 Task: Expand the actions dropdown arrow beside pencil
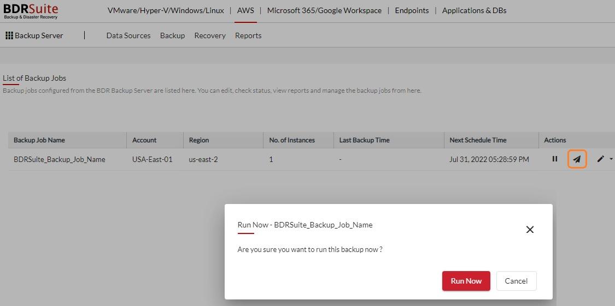point(612,159)
